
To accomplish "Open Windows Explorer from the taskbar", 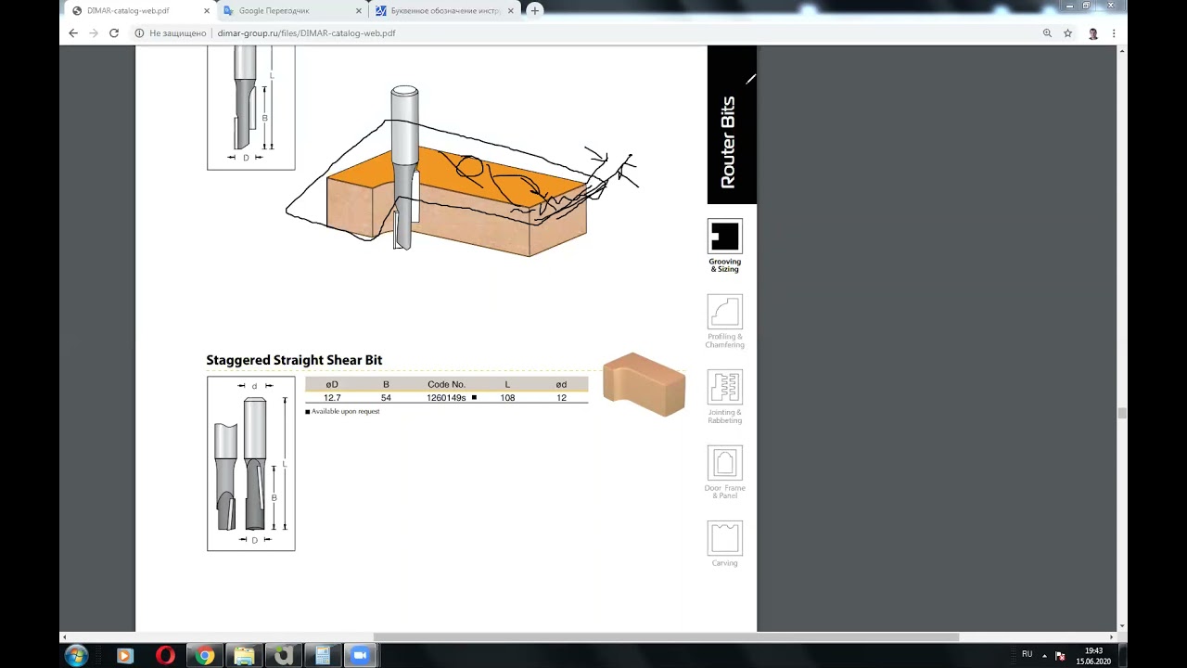I will 244,655.
